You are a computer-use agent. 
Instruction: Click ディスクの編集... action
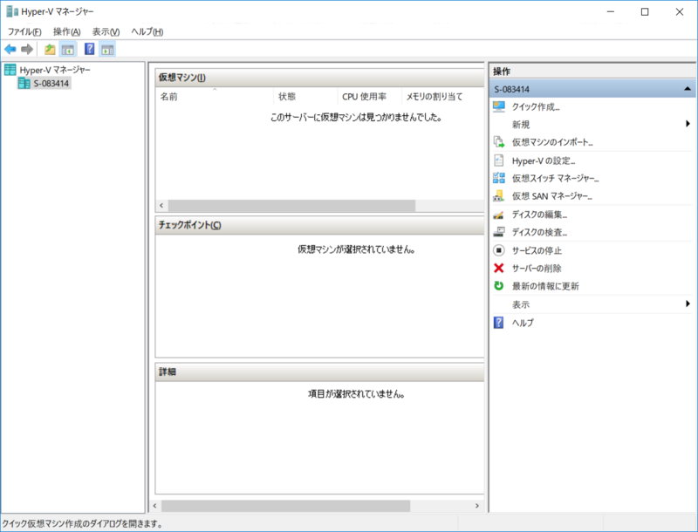coord(539,215)
